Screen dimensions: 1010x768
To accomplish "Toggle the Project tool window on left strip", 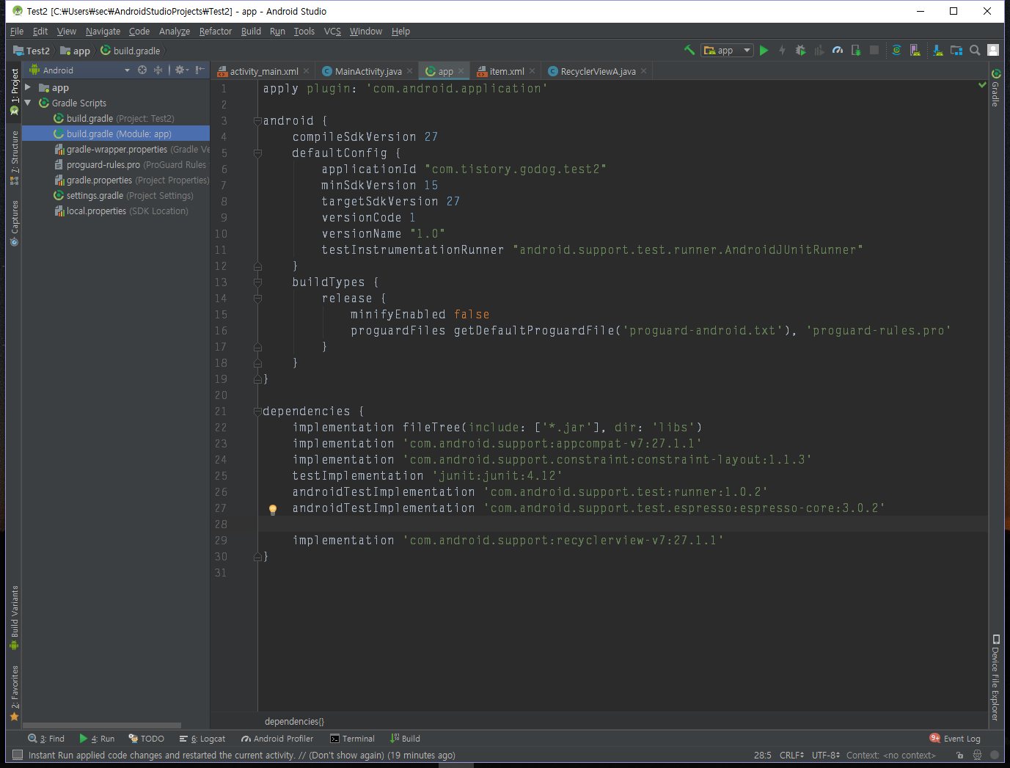I will 14,92.
